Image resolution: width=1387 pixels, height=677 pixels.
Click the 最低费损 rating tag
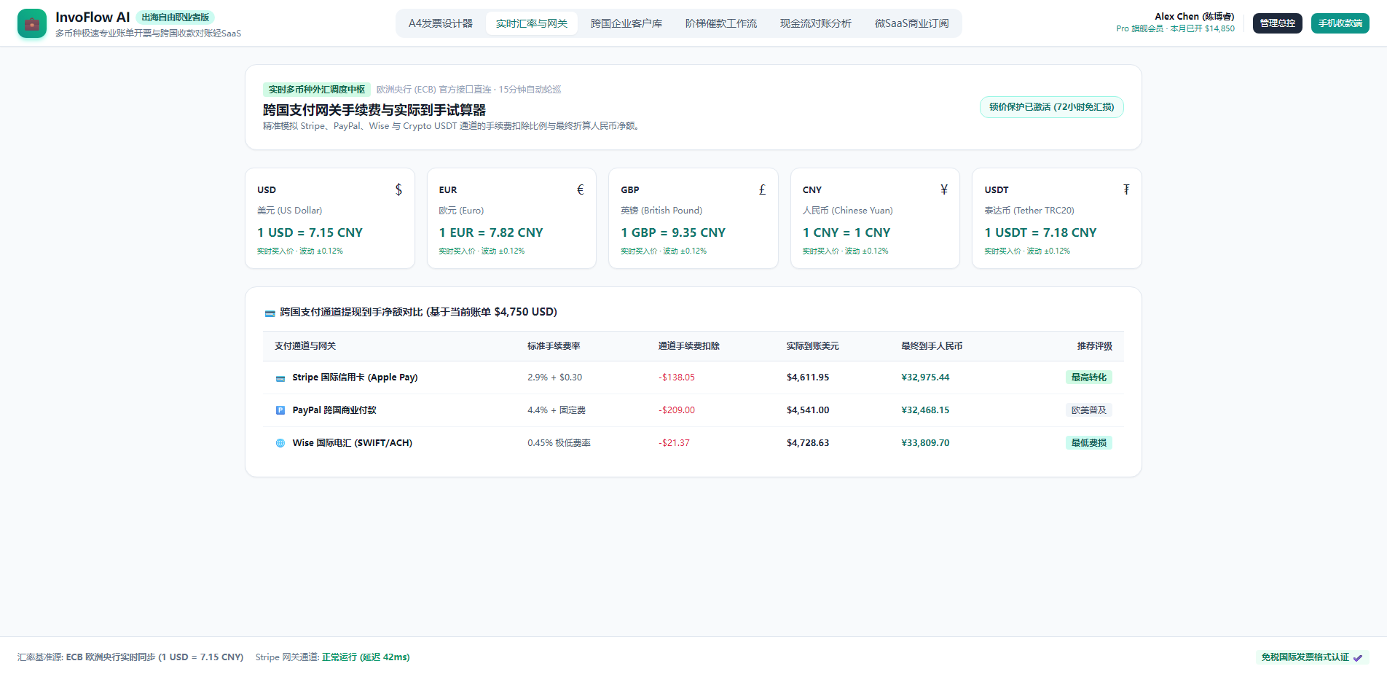(x=1088, y=443)
